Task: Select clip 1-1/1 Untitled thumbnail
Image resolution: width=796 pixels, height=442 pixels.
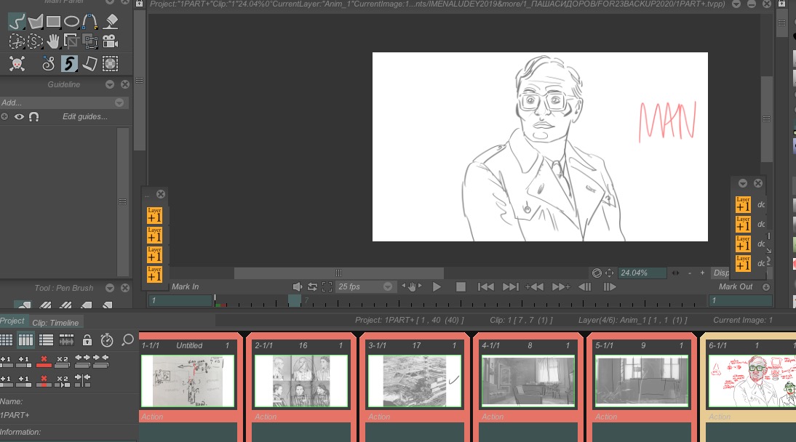Action: 188,381
